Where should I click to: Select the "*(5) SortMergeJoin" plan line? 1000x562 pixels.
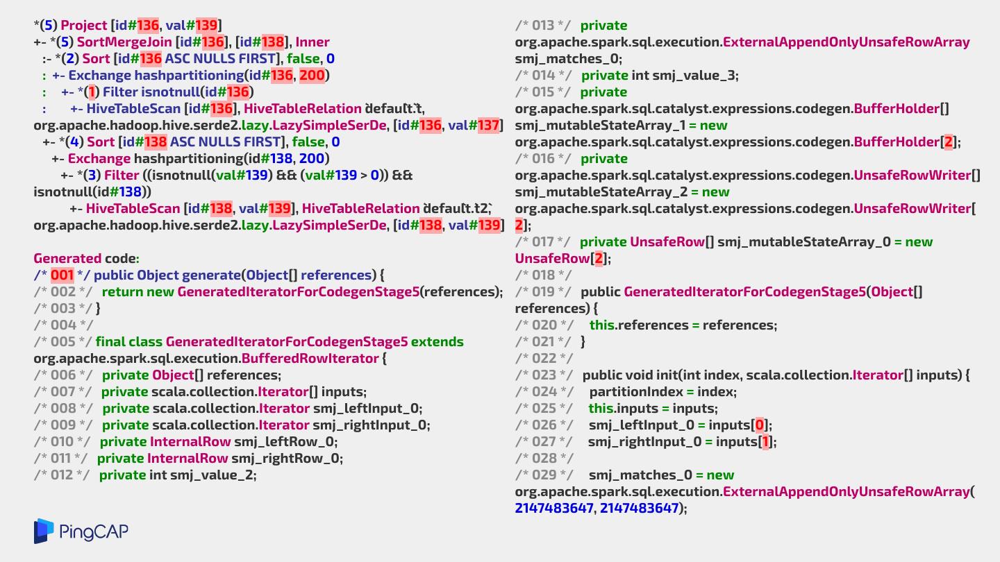click(x=181, y=42)
